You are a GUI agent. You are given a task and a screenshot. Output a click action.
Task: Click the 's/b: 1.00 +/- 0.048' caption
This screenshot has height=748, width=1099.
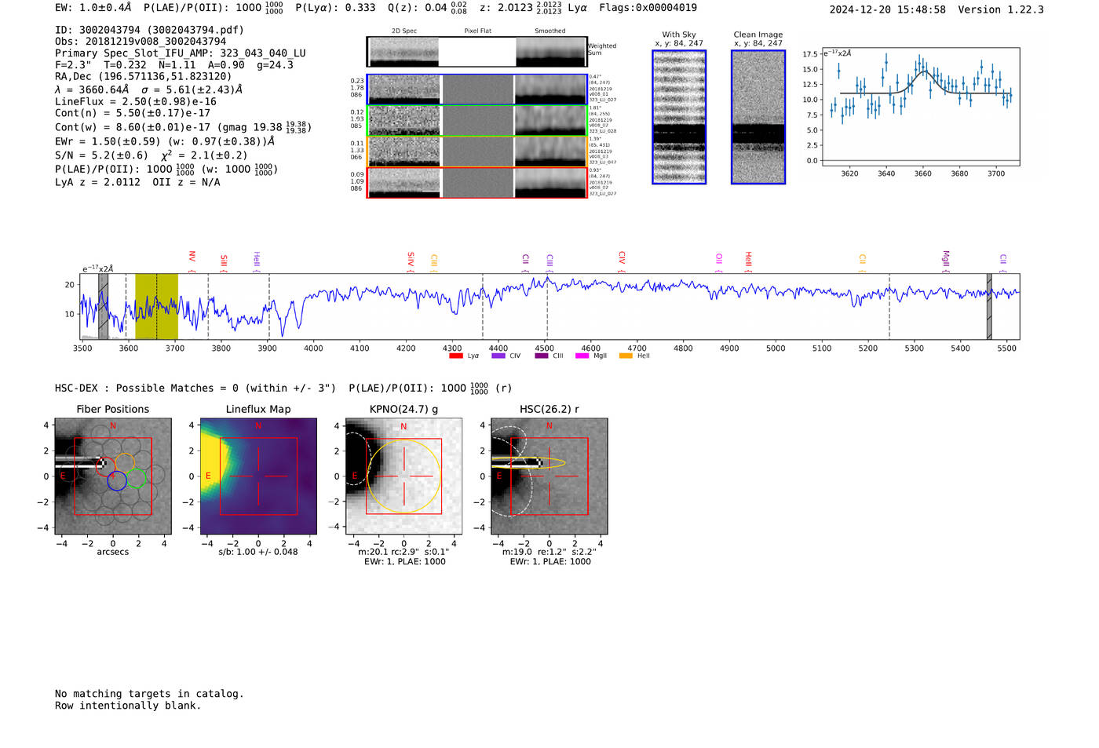[x=258, y=552]
